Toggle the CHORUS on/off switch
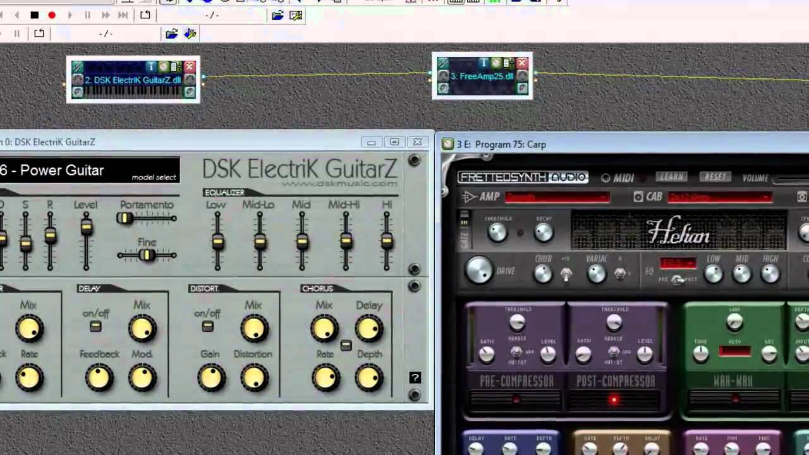Screen dimensions: 809x455 346,346
